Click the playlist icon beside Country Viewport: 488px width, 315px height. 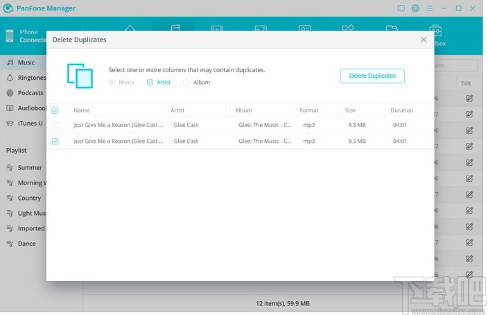pos(10,198)
